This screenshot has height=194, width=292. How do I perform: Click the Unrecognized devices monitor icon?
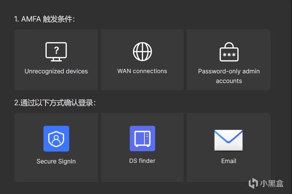(56, 52)
